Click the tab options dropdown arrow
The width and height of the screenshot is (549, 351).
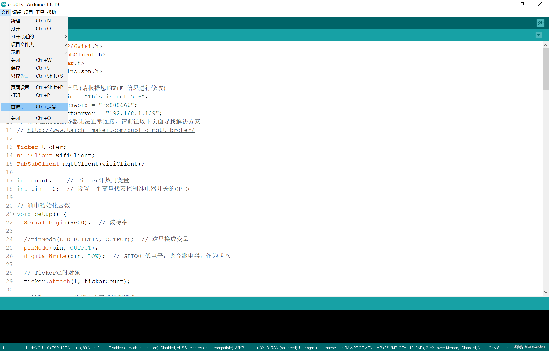539,35
